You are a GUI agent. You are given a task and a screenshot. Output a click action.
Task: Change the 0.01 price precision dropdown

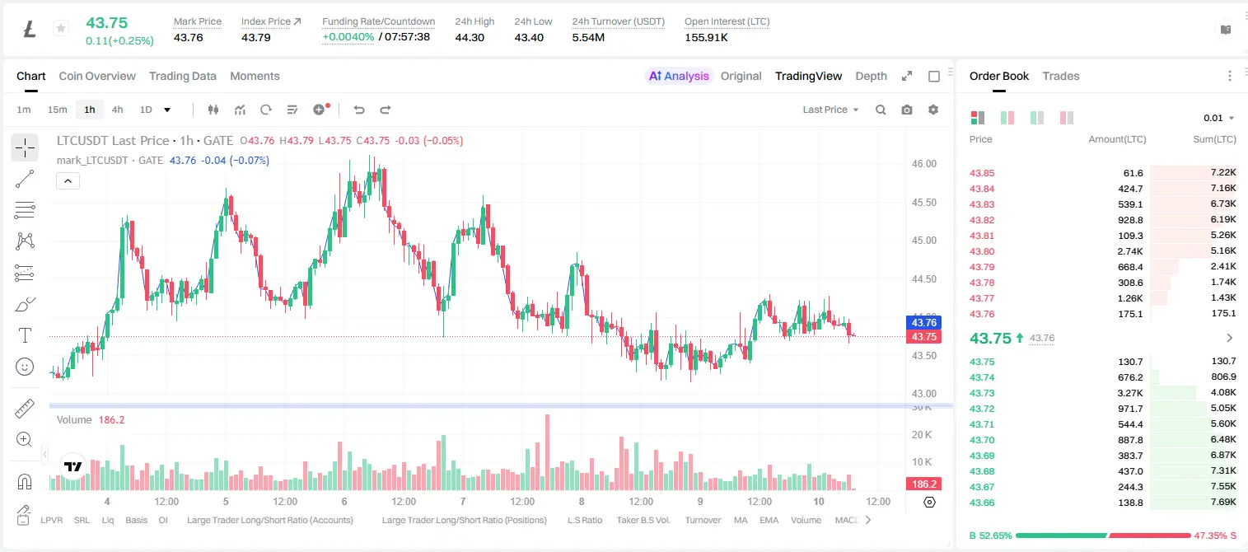click(1219, 118)
